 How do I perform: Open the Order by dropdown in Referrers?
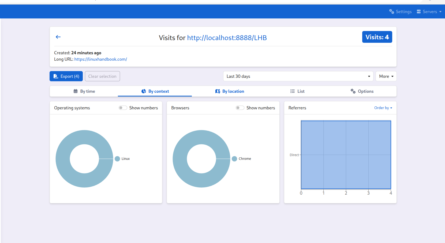pyautogui.click(x=383, y=108)
